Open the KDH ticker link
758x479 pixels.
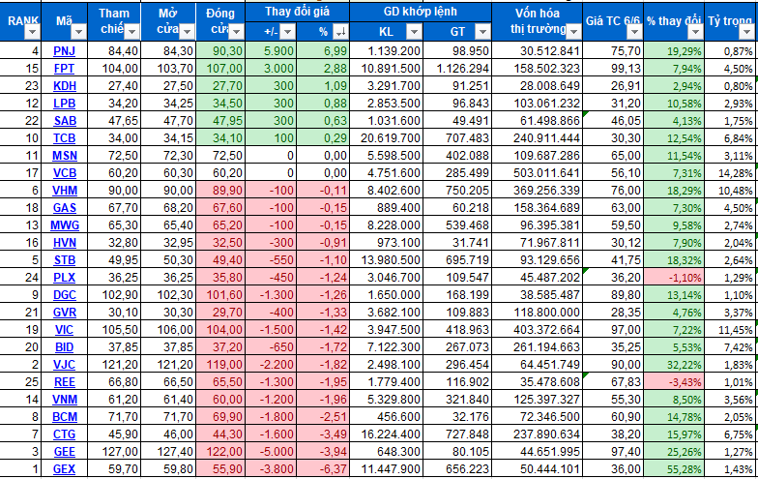click(64, 85)
